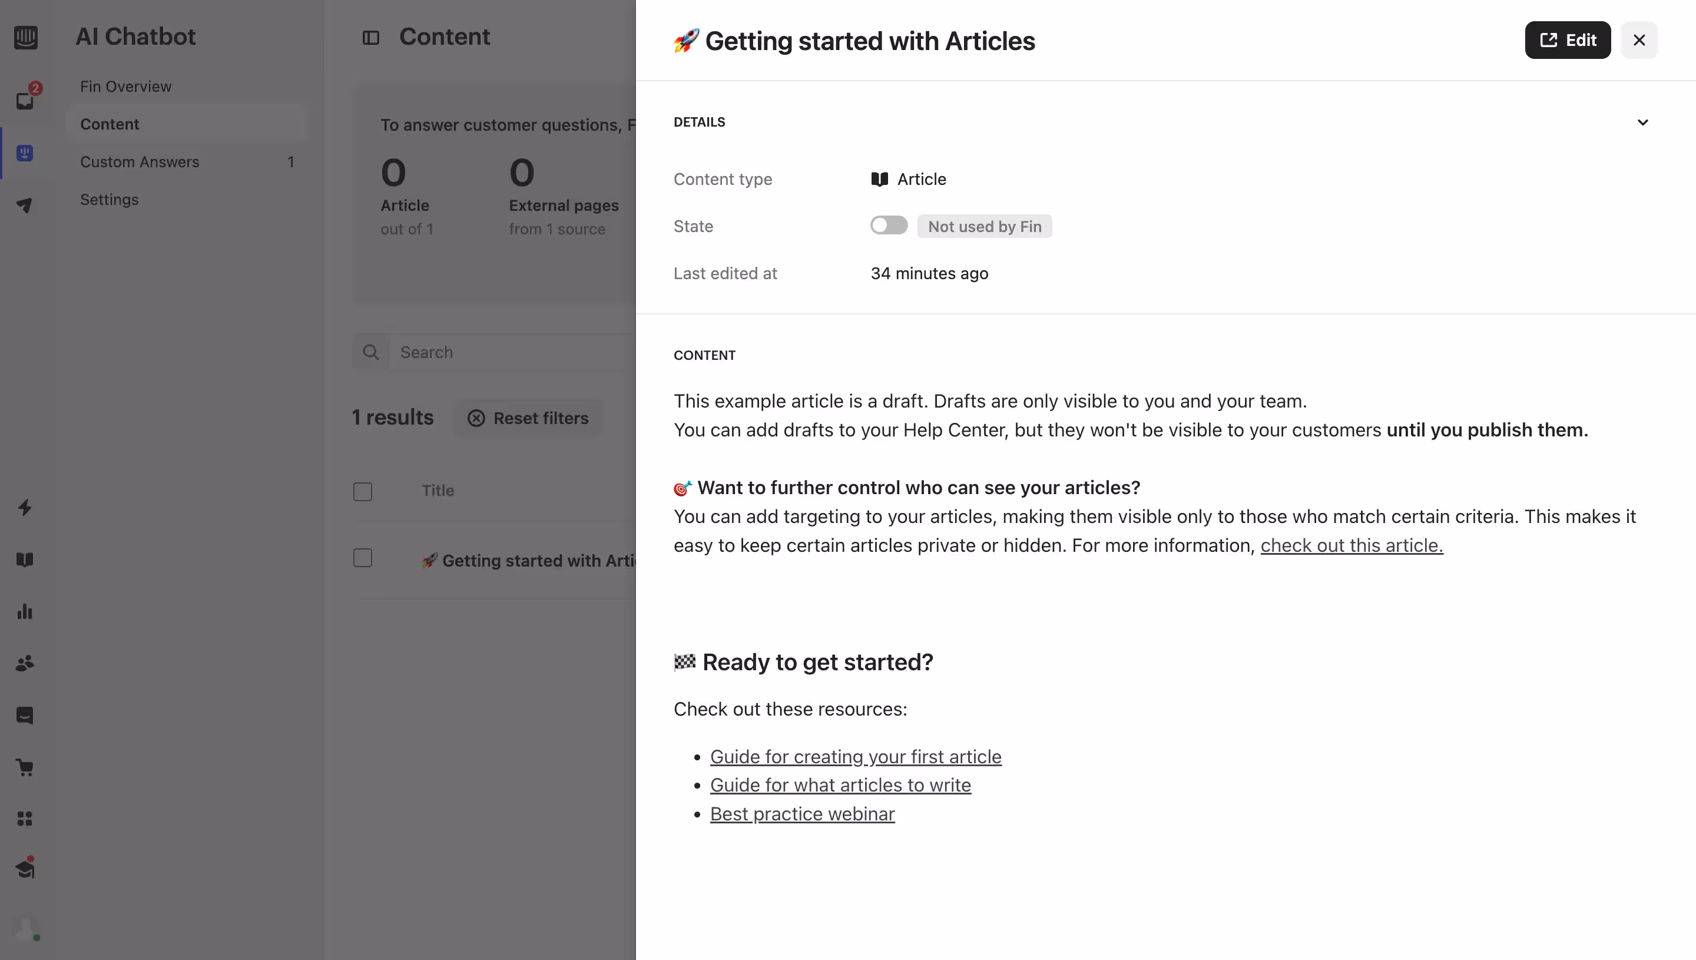Open the Messenger chat bubble icon

pos(26,715)
